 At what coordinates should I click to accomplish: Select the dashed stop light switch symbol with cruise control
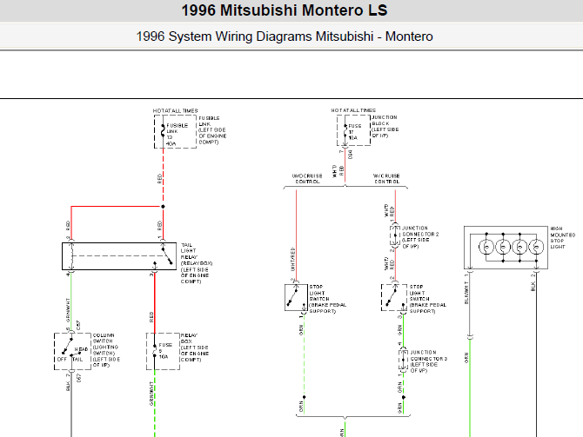(394, 298)
